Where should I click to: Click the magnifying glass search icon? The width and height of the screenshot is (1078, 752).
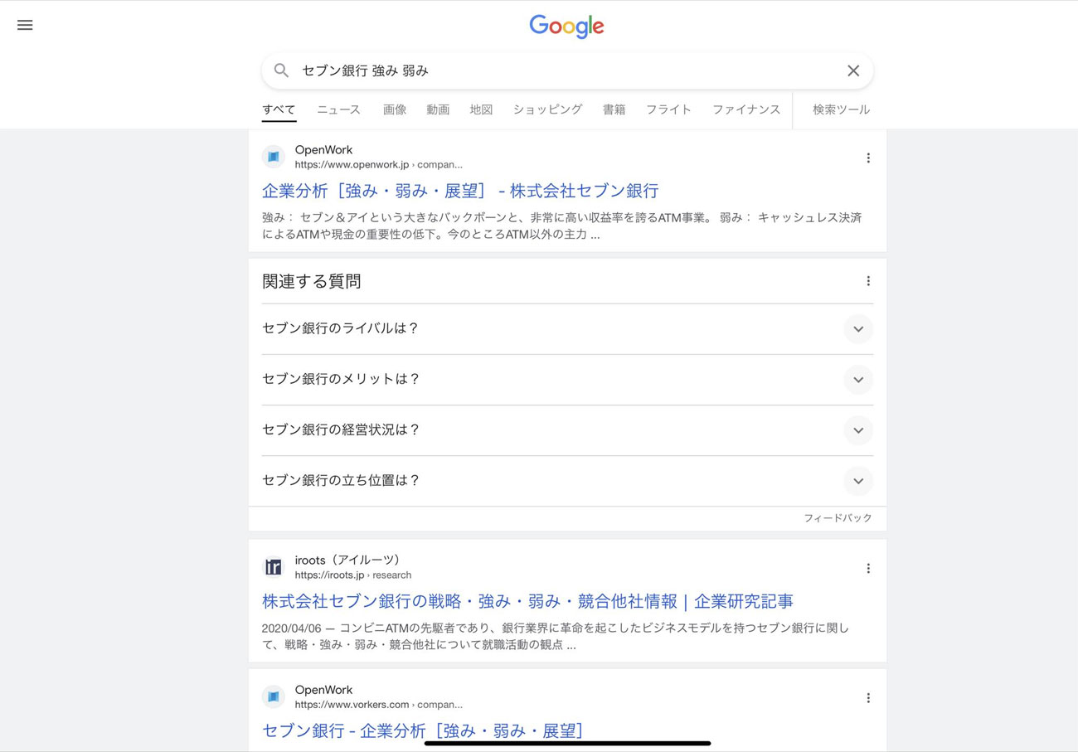[282, 71]
